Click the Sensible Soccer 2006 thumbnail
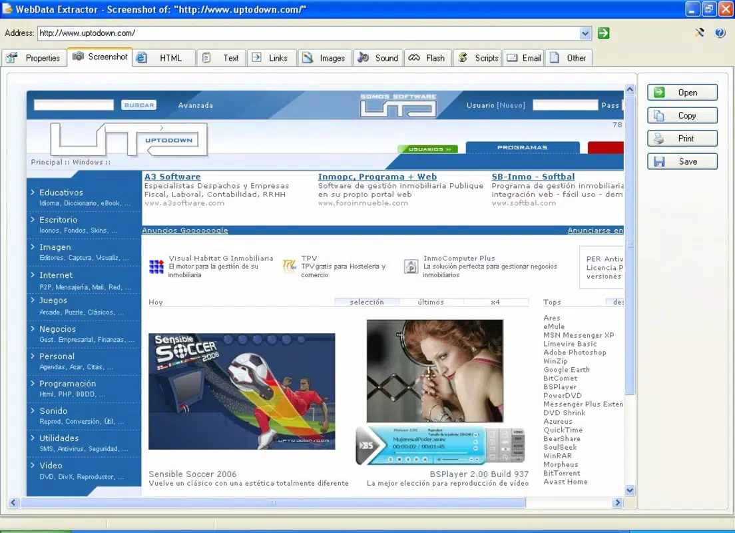Image resolution: width=735 pixels, height=533 pixels. 242,391
